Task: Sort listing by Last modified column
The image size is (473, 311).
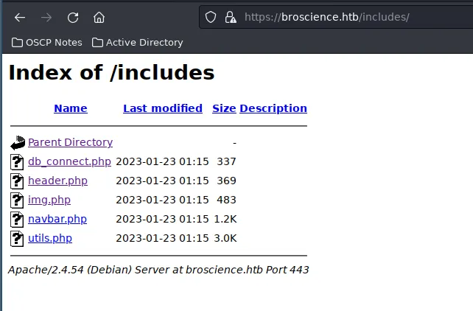Action: (x=163, y=108)
